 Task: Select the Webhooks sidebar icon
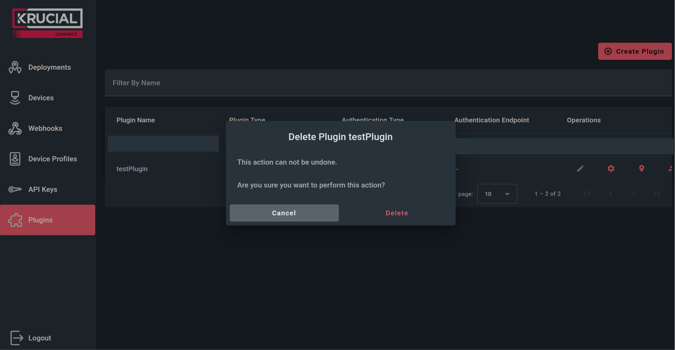coord(15,128)
